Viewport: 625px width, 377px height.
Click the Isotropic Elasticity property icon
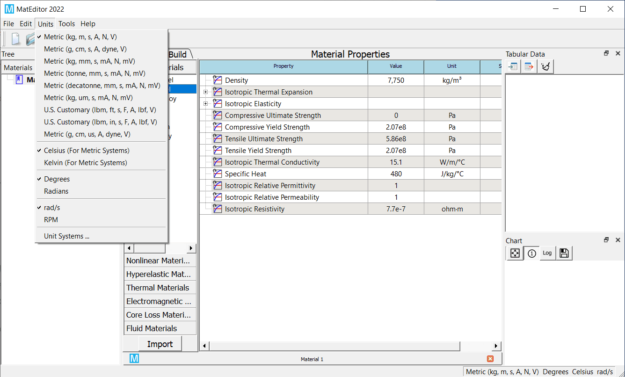tap(218, 103)
